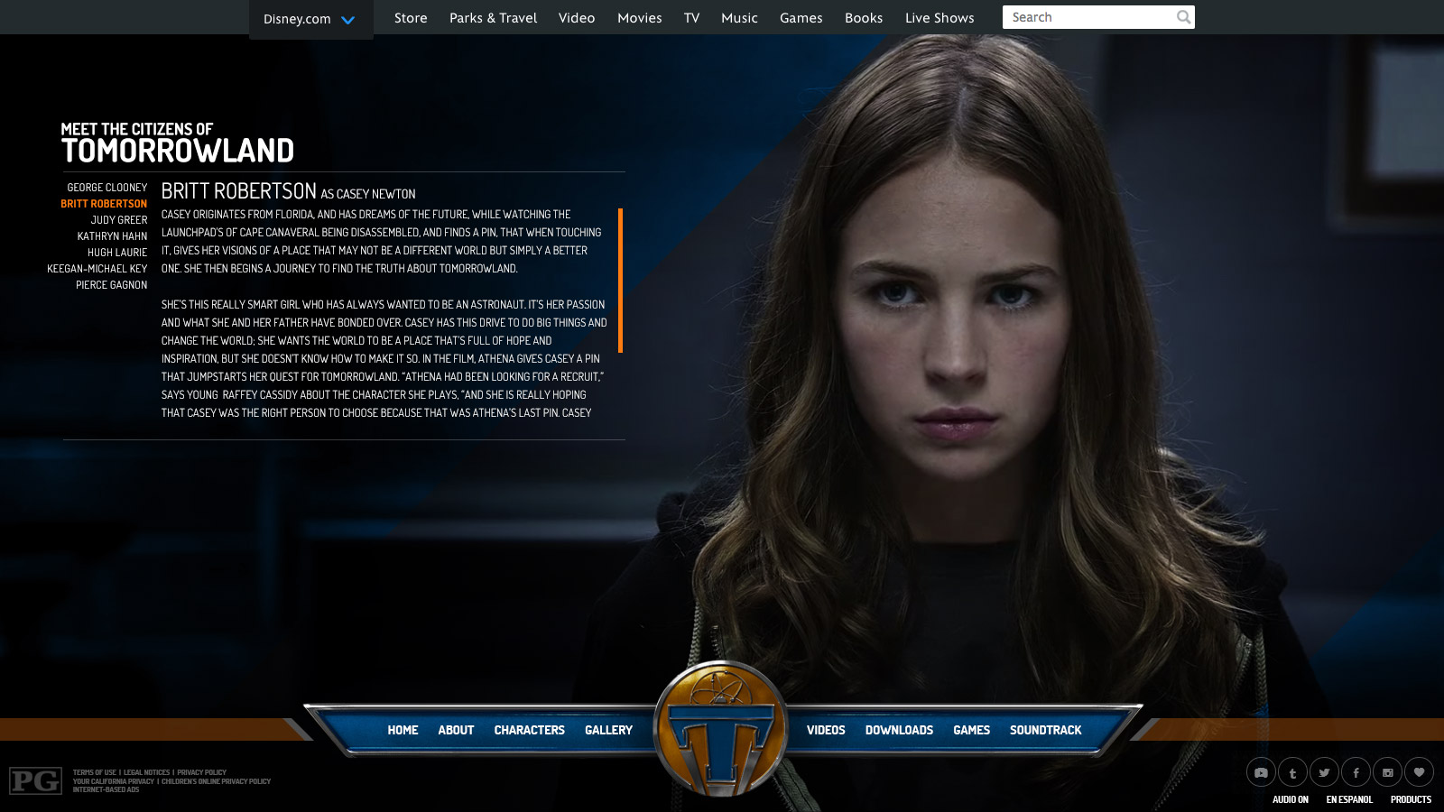Open the Live Shows menu item
This screenshot has height=812, width=1444.
[x=940, y=18]
